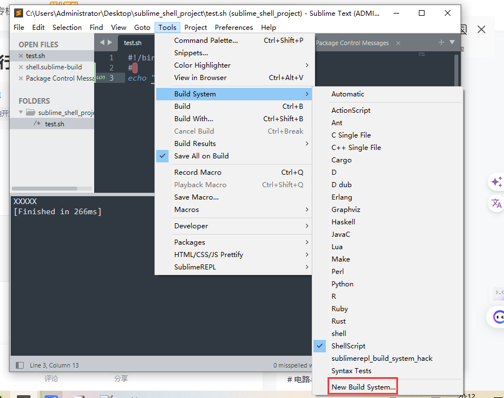504x398 pixels.
Task: Select shell.sublime-build in Open Files
Action: click(x=54, y=67)
